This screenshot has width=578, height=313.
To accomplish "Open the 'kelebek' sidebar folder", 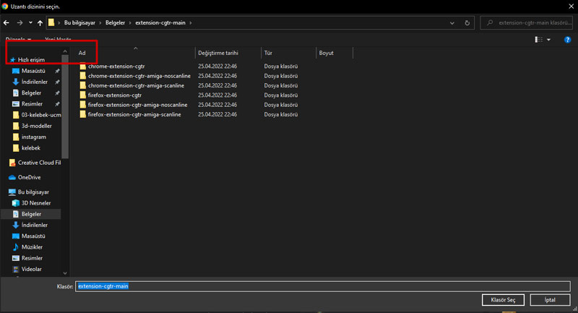I will (x=30, y=148).
